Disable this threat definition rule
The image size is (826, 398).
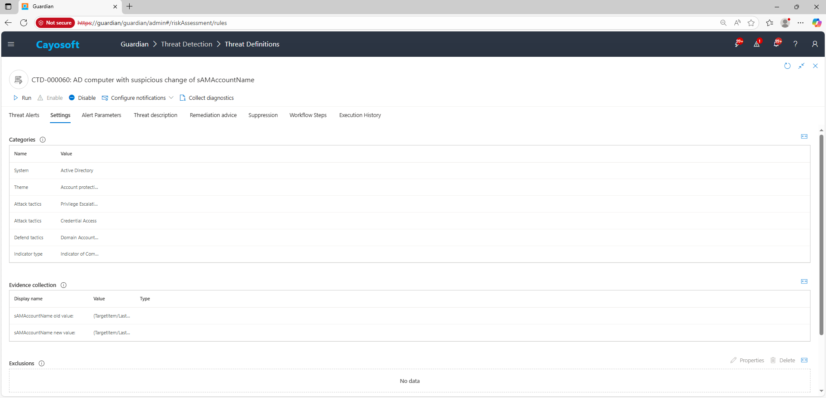click(82, 98)
